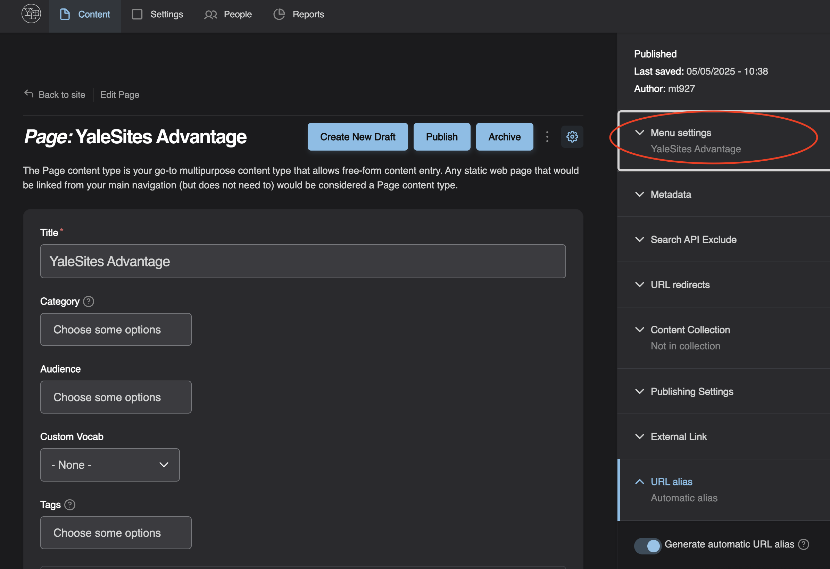The image size is (830, 569).
Task: Click the Author mt927 text
Action: 664,88
